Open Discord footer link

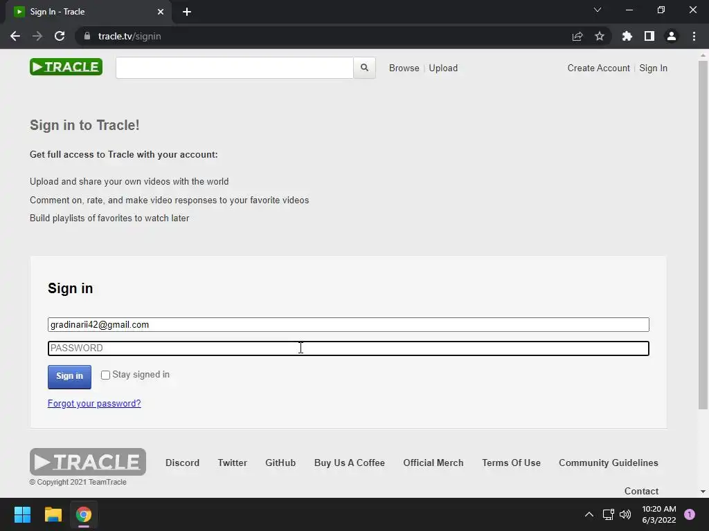(x=182, y=463)
